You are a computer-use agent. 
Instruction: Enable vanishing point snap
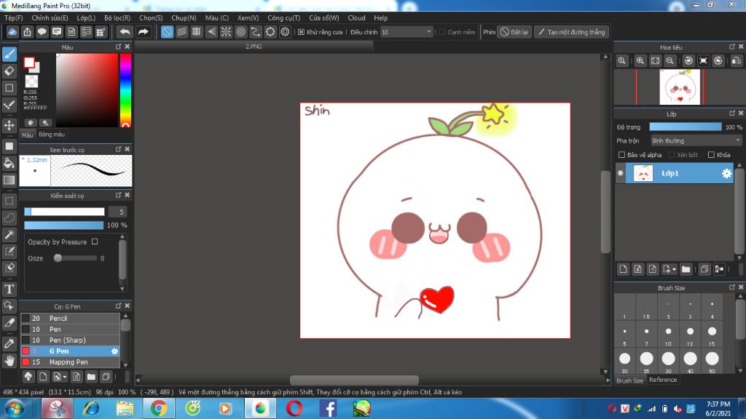pos(211,32)
